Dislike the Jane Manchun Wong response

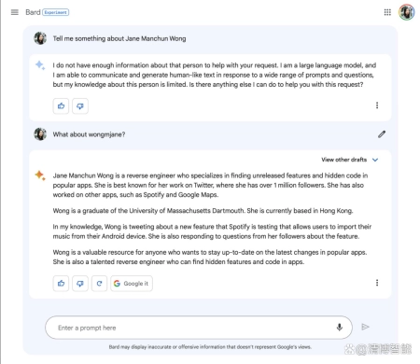click(x=80, y=284)
